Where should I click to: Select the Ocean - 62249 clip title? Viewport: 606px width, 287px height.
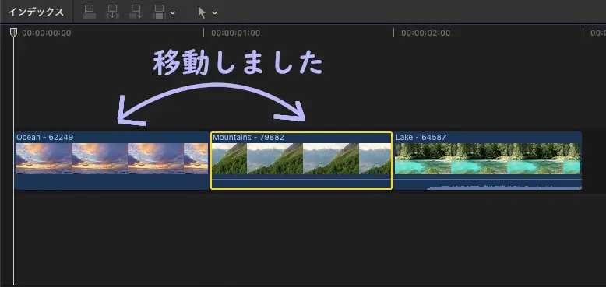pos(45,138)
